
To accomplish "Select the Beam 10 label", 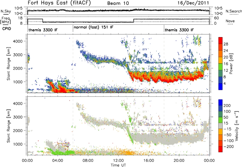I will (118, 3).
